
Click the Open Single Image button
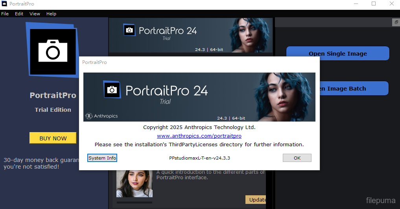coord(337,54)
